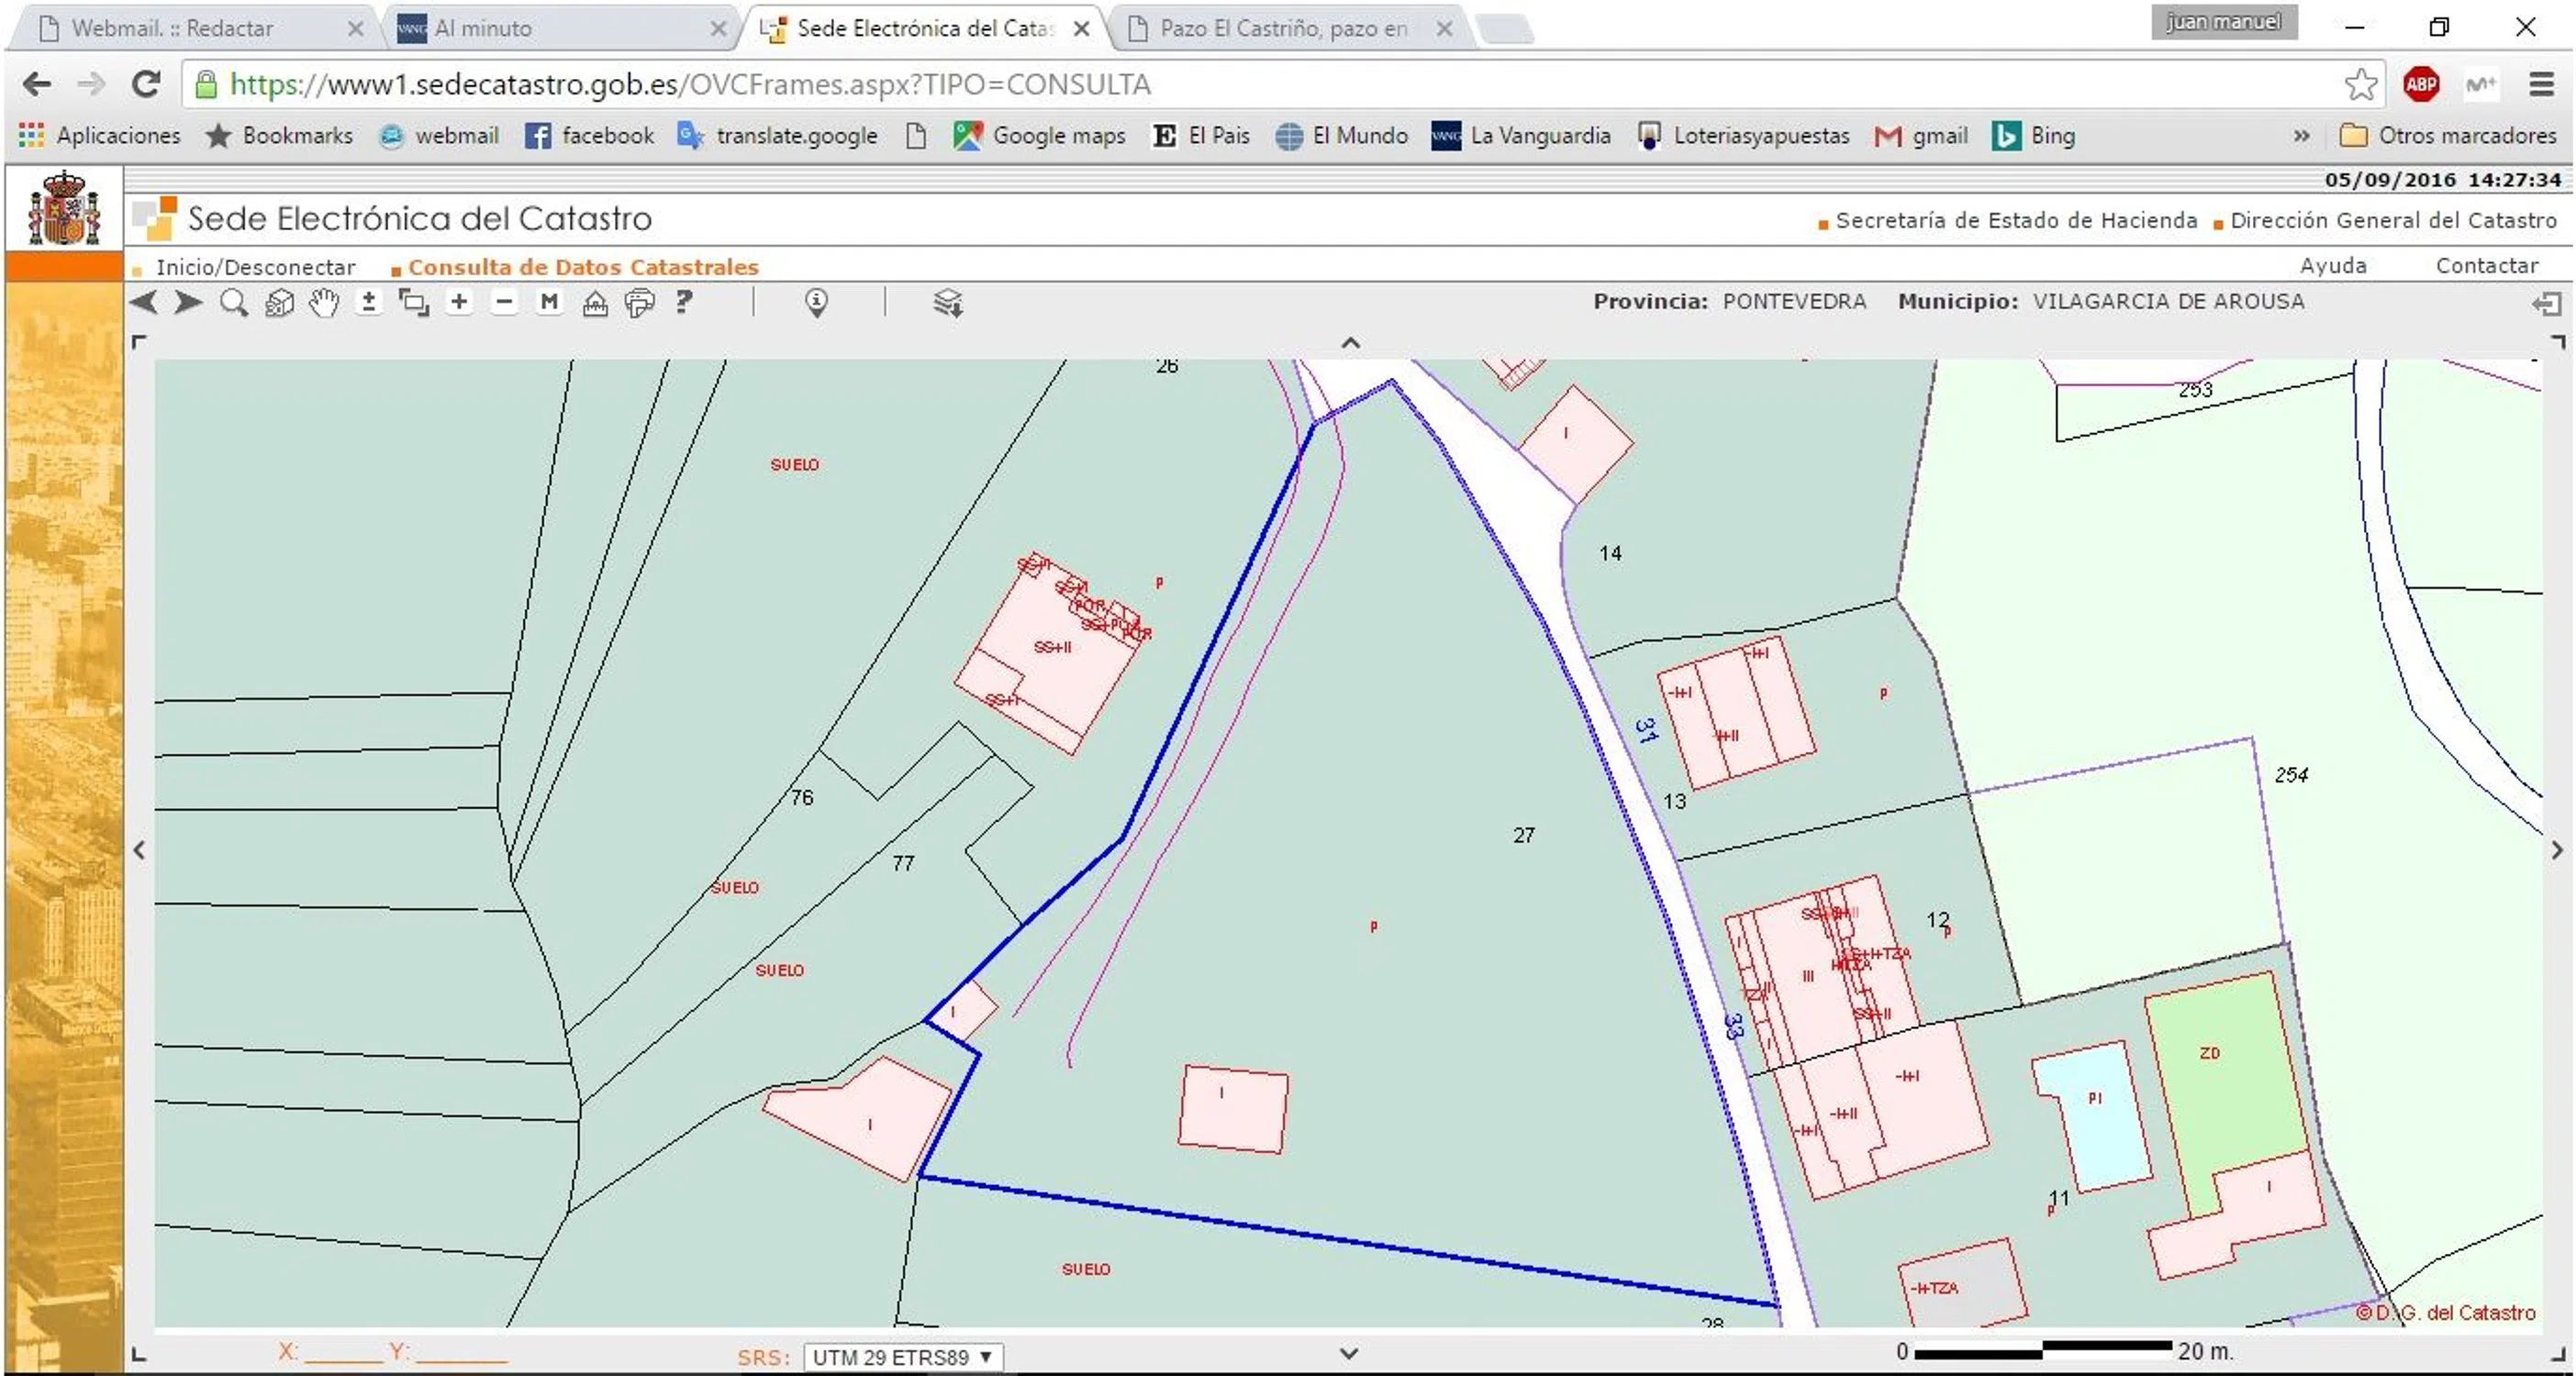Screen dimensions: 2576x1376
Task: Click the Contactar link
Action: coord(2486,266)
